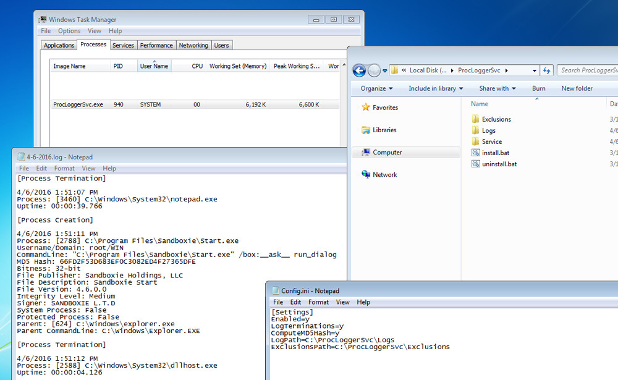The image size is (618, 380).
Task: Click the Network icon in sidebar
Action: pos(366,174)
